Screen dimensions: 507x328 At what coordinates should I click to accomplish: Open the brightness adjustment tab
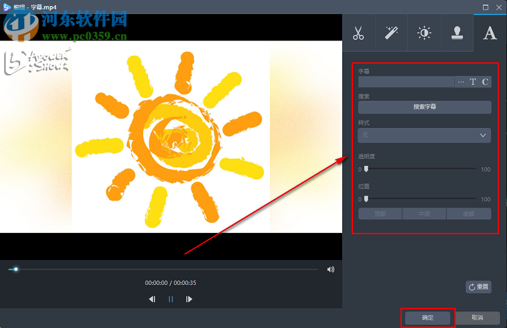(424, 33)
